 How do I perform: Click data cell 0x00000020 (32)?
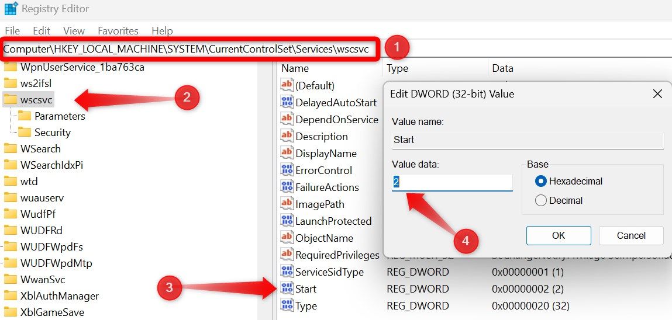pos(530,306)
